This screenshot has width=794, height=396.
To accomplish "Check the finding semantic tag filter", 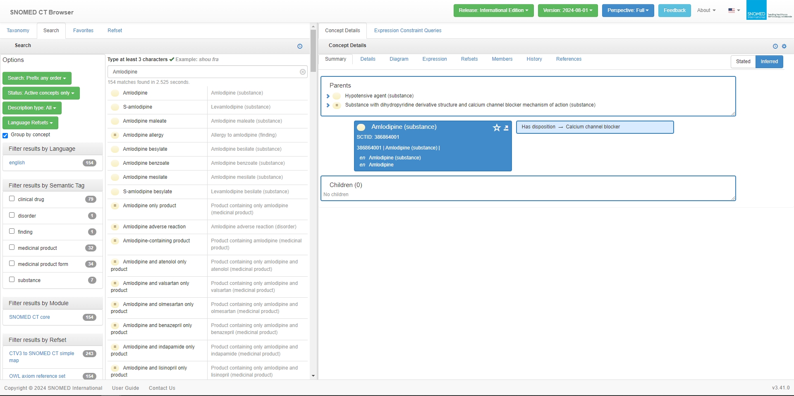I will click(x=12, y=231).
